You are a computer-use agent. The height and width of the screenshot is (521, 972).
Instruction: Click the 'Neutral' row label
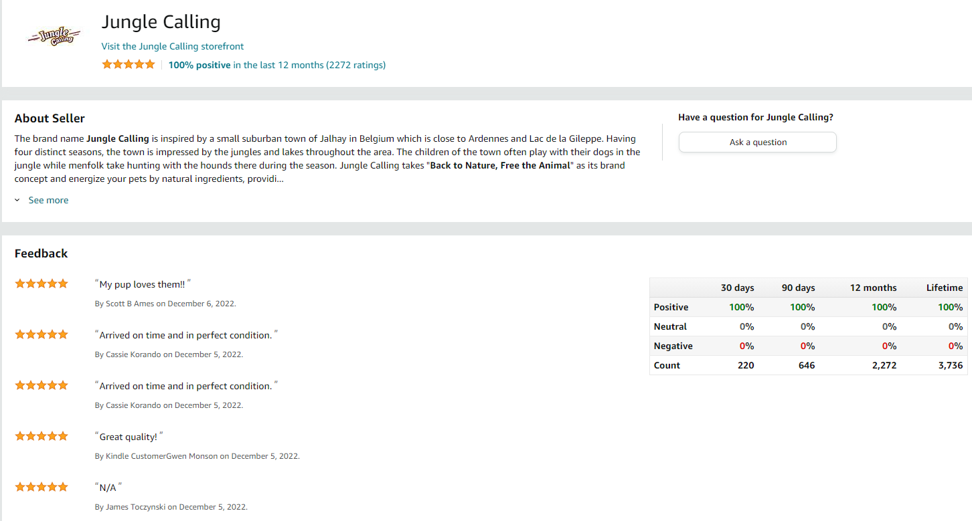670,326
